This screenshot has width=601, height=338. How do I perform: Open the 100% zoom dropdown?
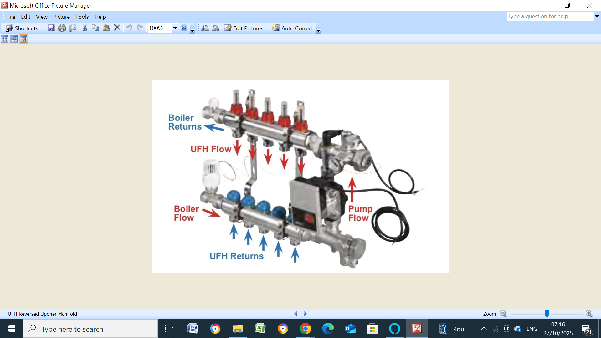[x=175, y=28]
